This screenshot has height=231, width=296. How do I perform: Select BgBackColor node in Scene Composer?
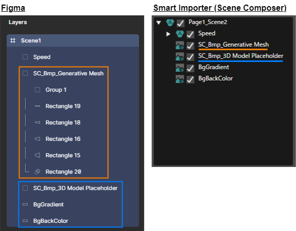[x=215, y=78]
